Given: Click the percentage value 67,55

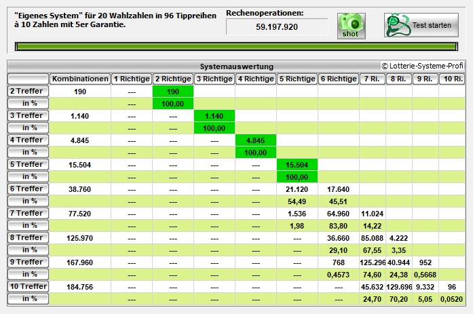Looking at the screenshot, I should click(373, 250).
